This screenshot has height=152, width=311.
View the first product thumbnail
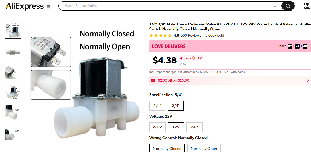(13, 30)
